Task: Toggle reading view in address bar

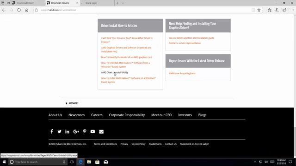Action: point(253,10)
